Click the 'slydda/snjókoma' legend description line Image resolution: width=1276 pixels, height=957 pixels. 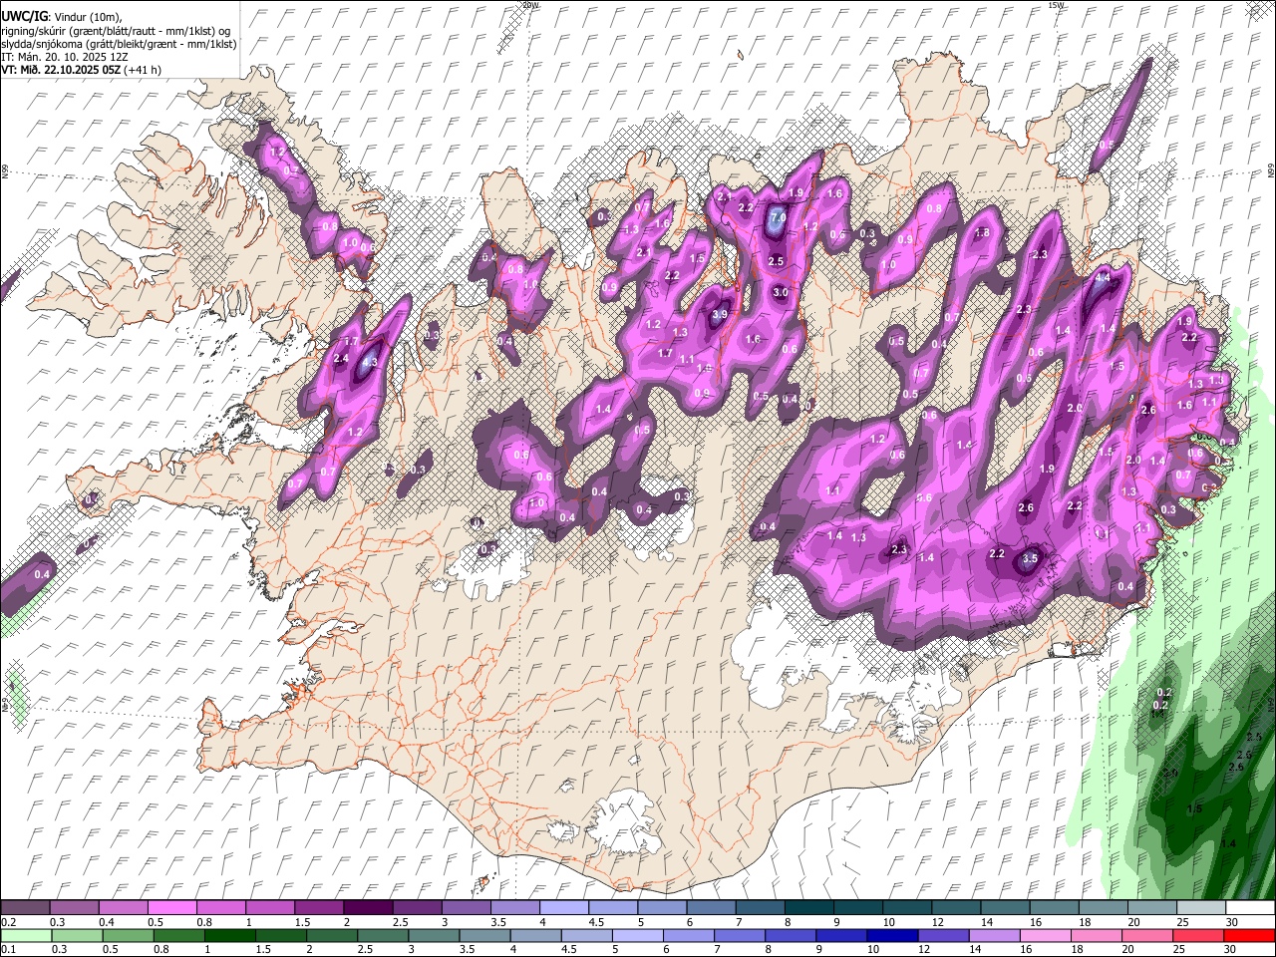[x=119, y=44]
